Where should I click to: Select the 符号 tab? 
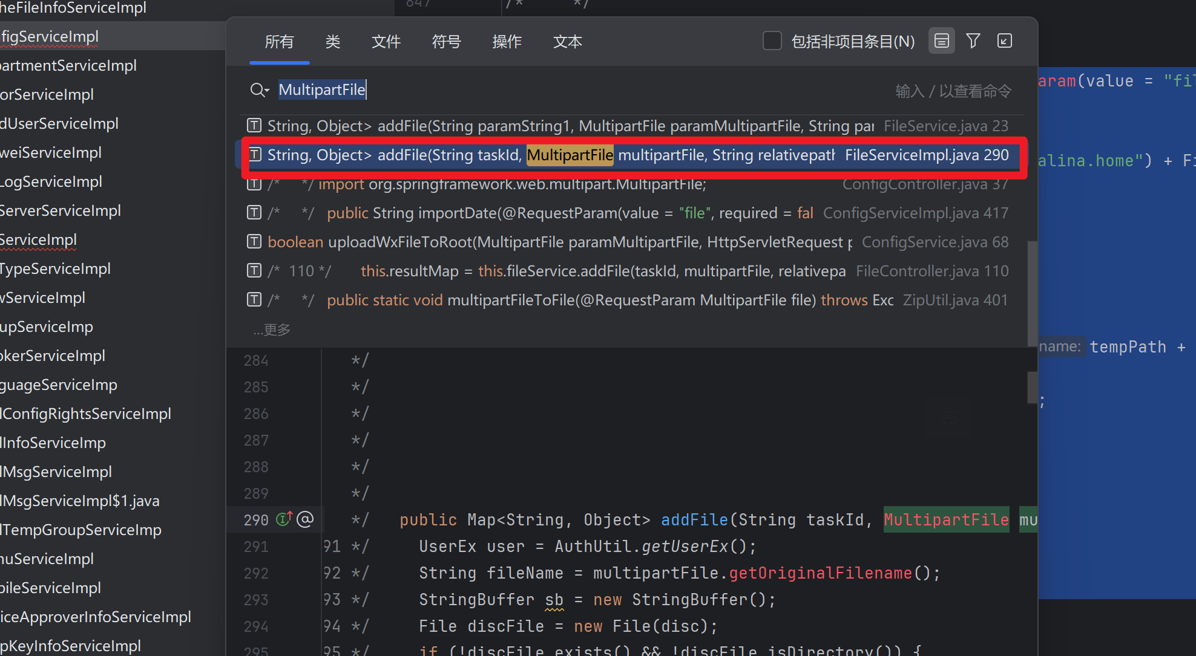447,42
